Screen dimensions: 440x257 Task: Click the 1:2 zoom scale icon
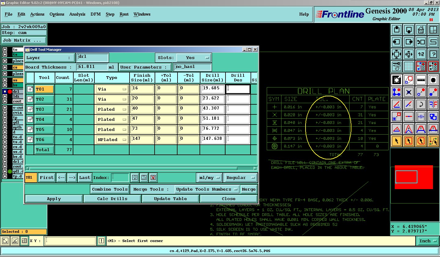point(421,54)
